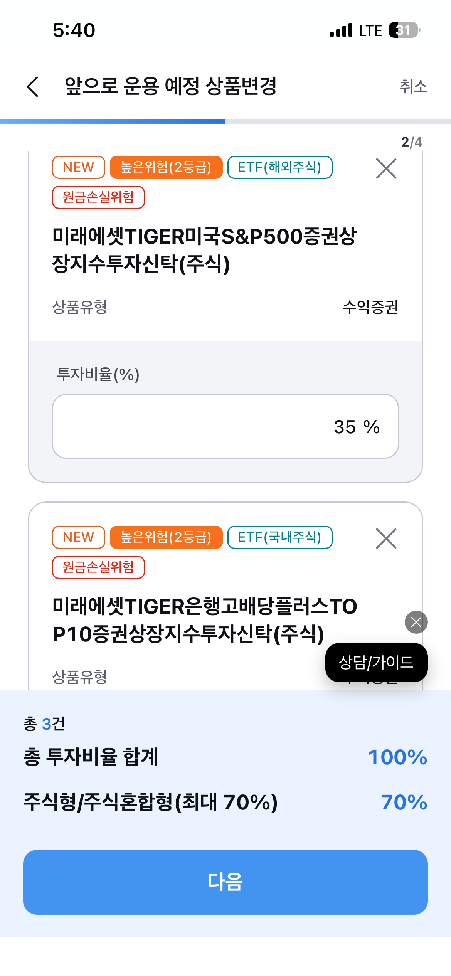Open the 상담/가이드 help button

pos(376,662)
